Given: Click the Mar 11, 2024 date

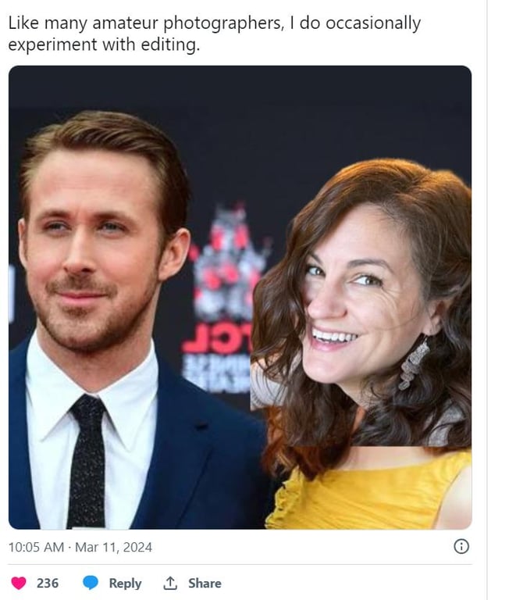Looking at the screenshot, I should [113, 547].
